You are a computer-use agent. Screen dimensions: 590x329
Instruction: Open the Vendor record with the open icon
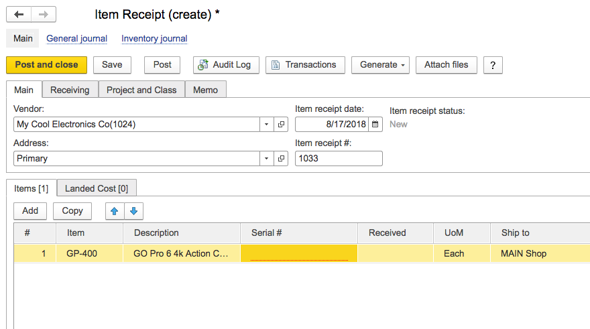(x=282, y=125)
